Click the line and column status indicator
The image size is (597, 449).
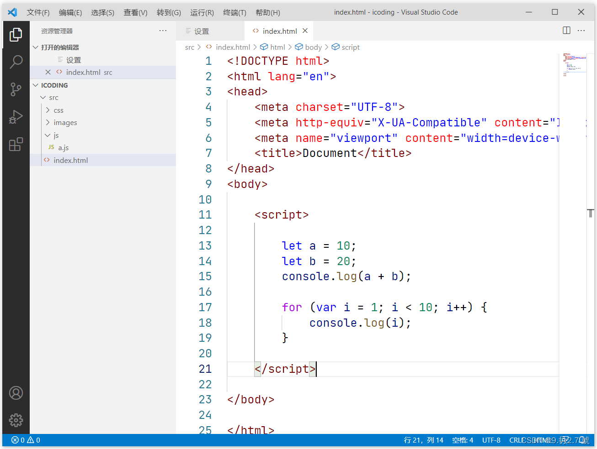[x=424, y=440]
